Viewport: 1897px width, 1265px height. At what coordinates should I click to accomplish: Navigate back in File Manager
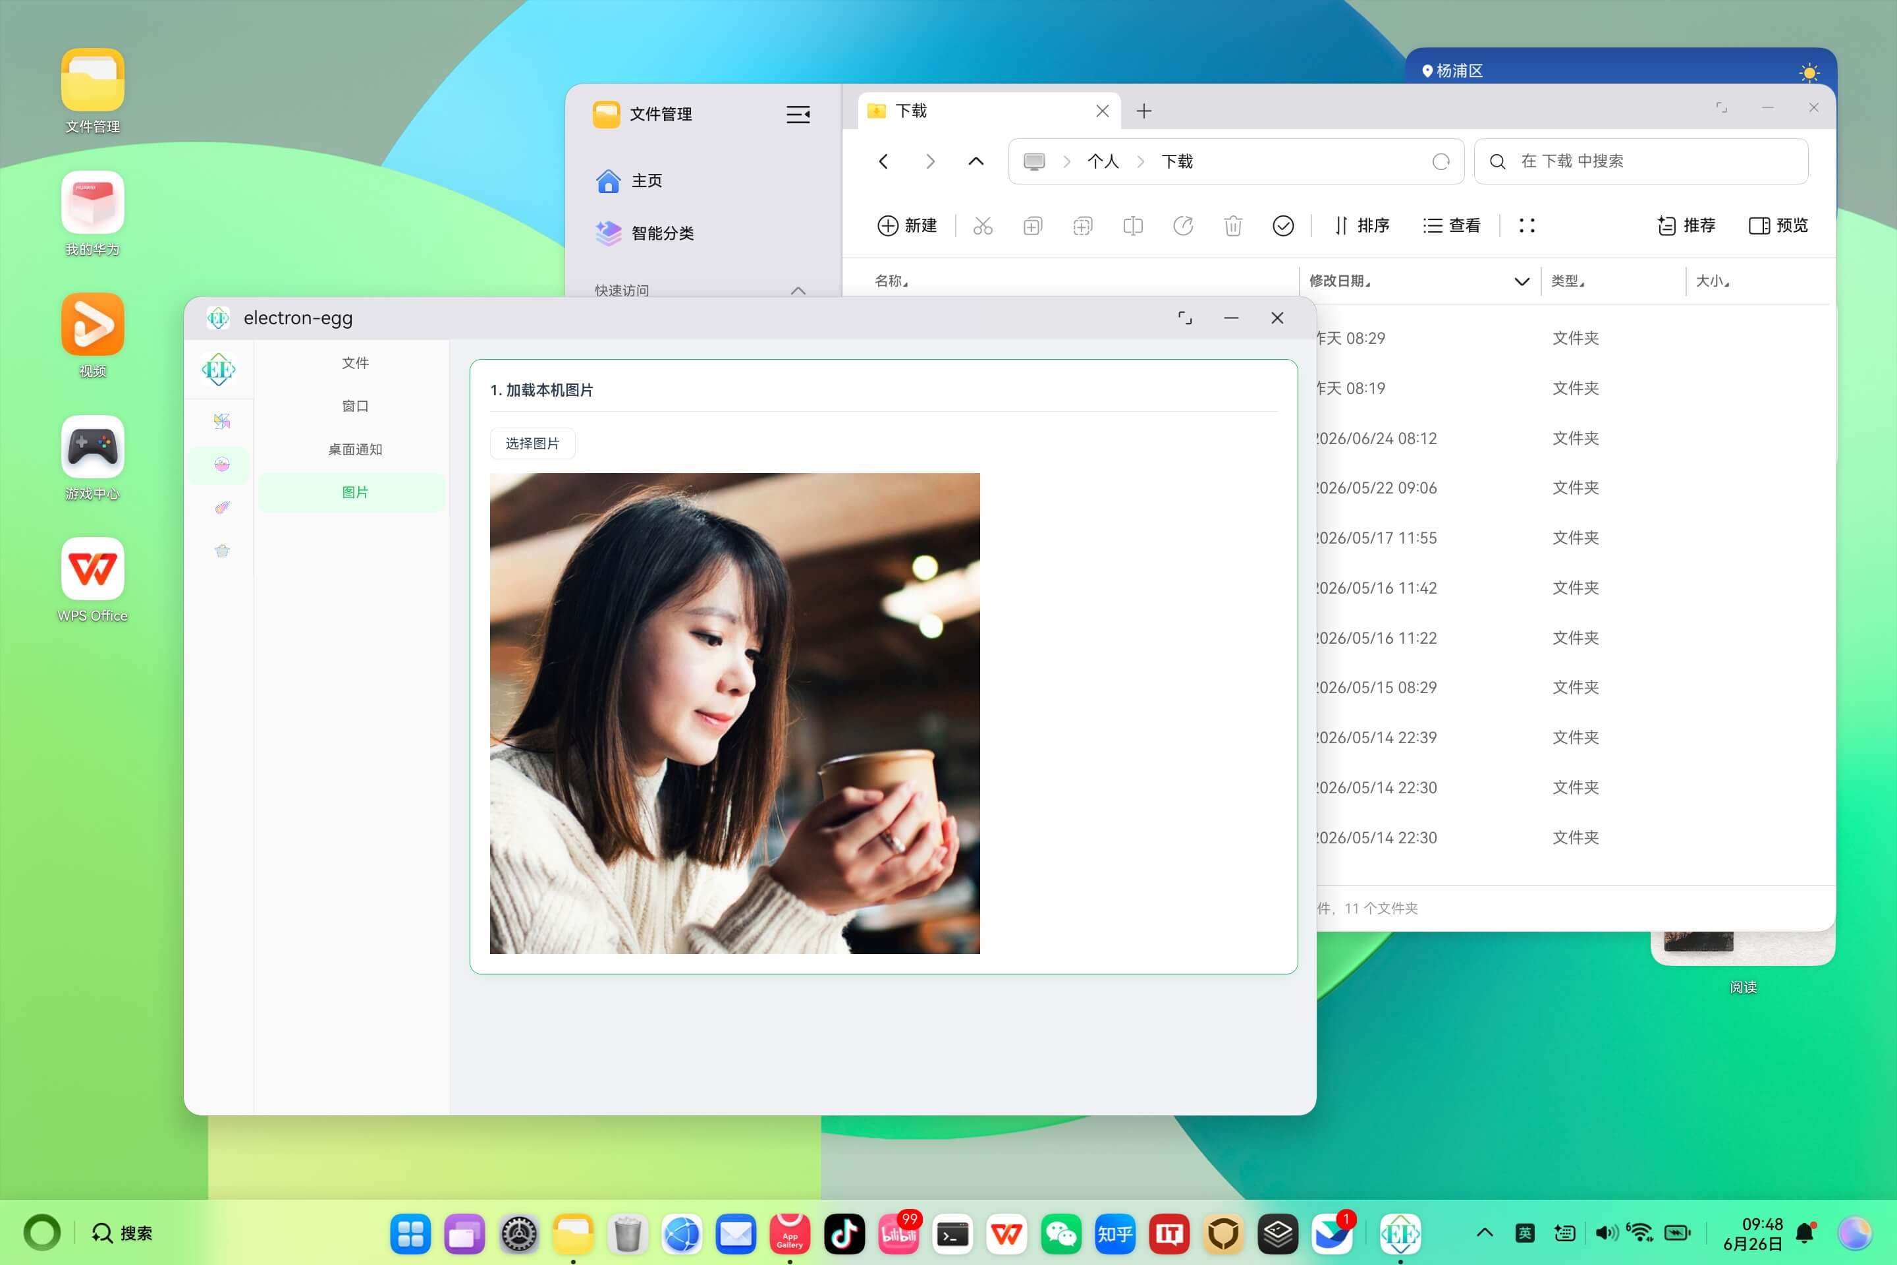point(883,161)
